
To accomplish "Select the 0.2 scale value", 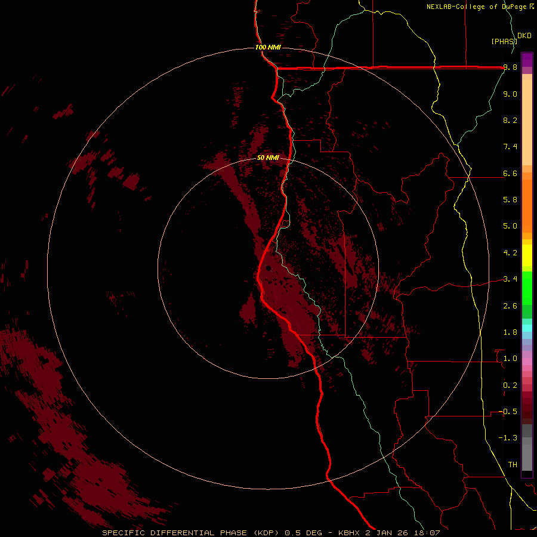I will tap(510, 385).
